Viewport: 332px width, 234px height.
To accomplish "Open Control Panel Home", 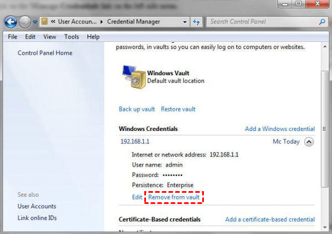I will (x=45, y=53).
